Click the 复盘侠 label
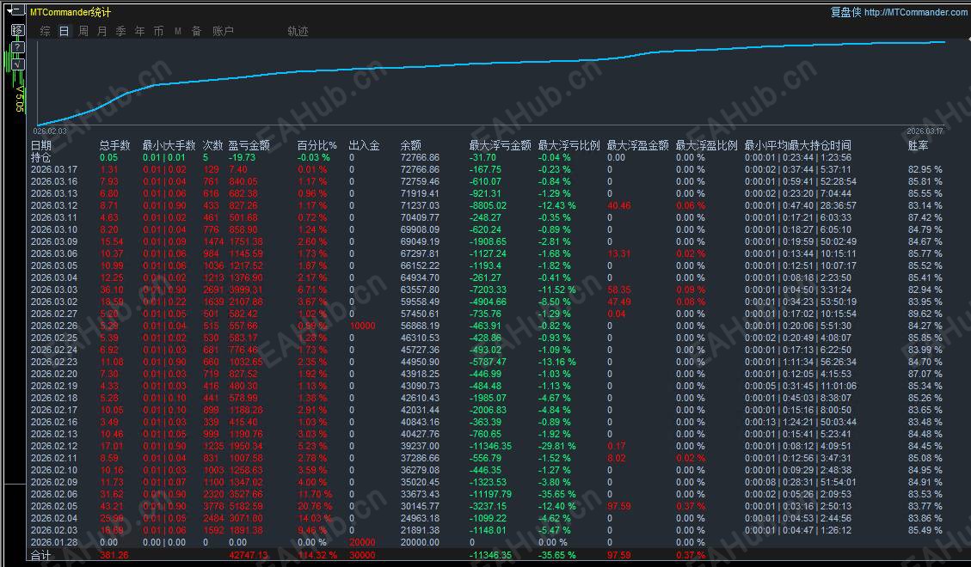This screenshot has width=971, height=567. tap(846, 12)
